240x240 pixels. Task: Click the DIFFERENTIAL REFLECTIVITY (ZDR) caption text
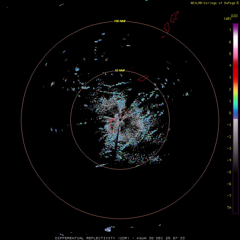(x=92, y=238)
